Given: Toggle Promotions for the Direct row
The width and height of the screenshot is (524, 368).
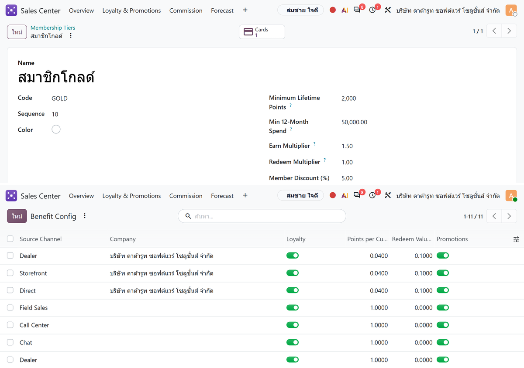Looking at the screenshot, I should [443, 290].
